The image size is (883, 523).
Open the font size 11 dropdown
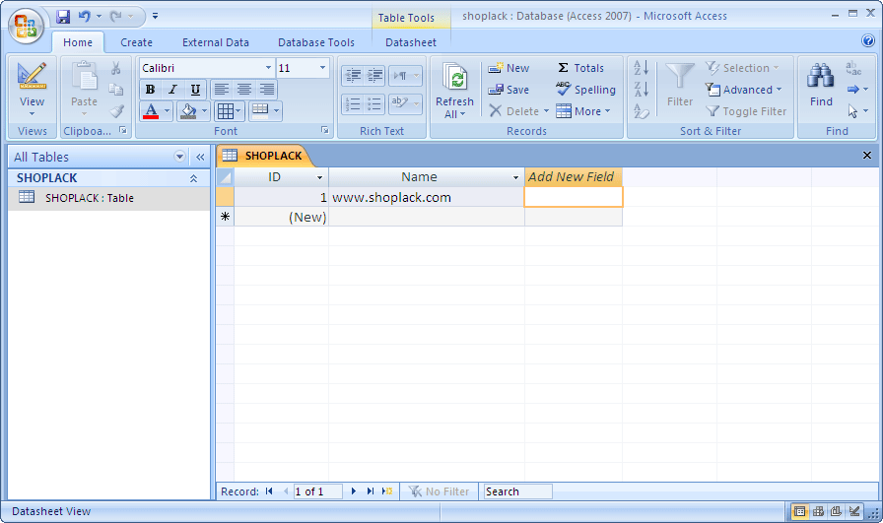[x=322, y=68]
